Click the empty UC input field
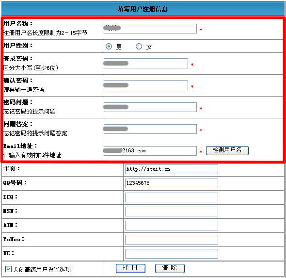286x278 pixels. pyautogui.click(x=172, y=254)
